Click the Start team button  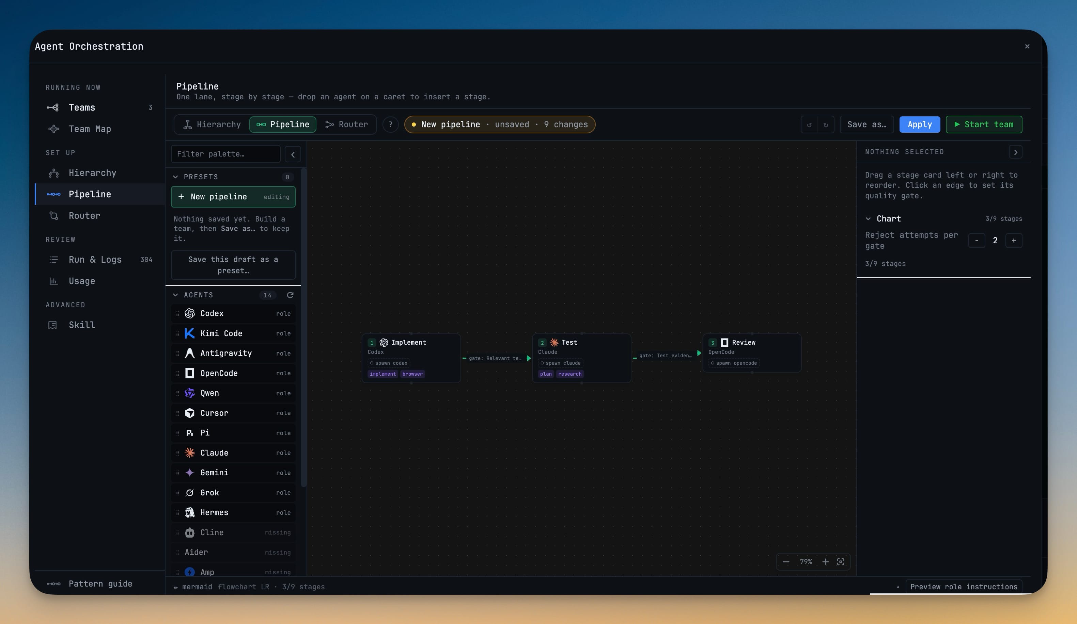[x=984, y=125]
